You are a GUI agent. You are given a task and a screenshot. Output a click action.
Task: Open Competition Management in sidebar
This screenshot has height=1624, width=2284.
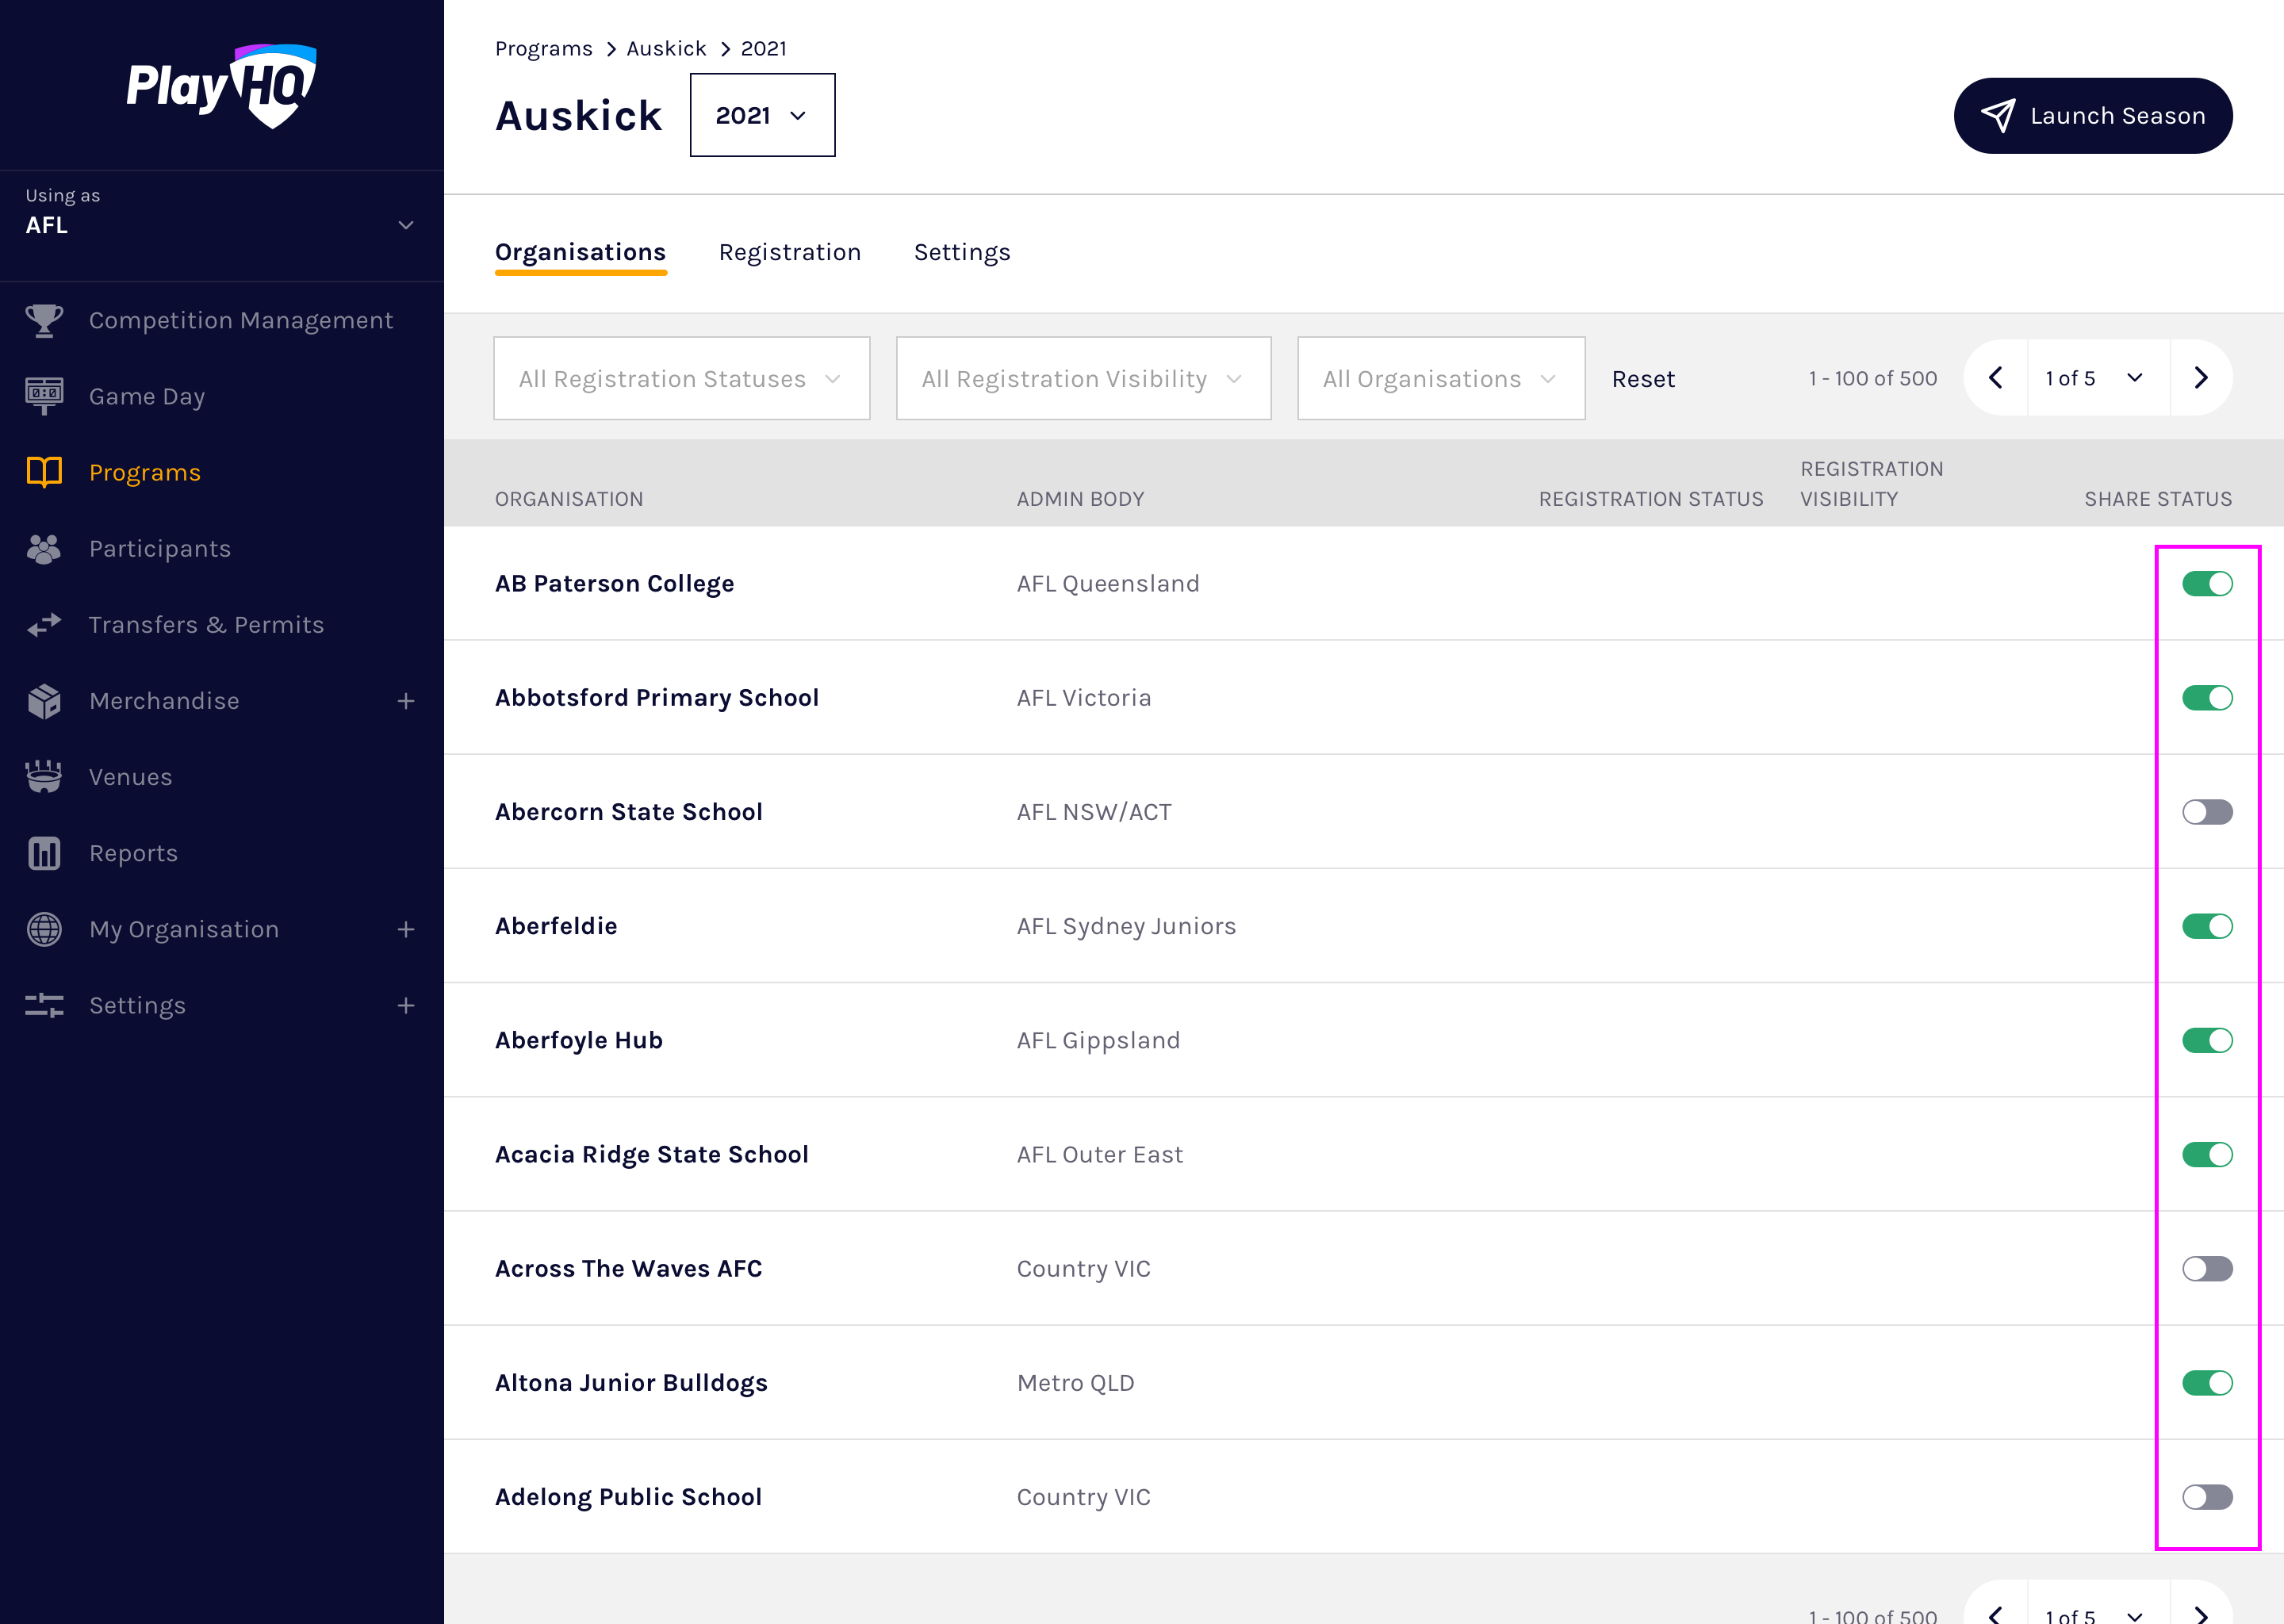pyautogui.click(x=221, y=320)
